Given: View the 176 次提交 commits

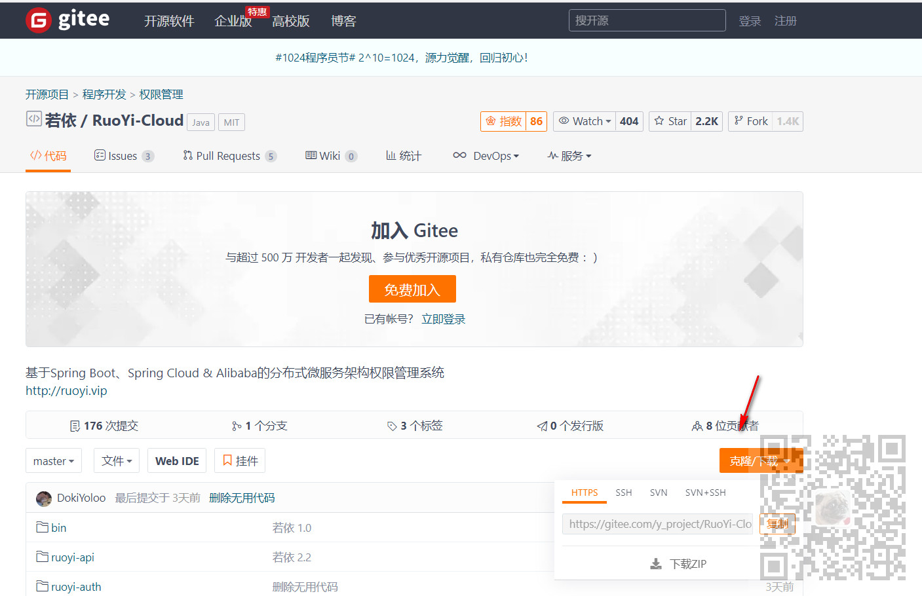Looking at the screenshot, I should (104, 426).
